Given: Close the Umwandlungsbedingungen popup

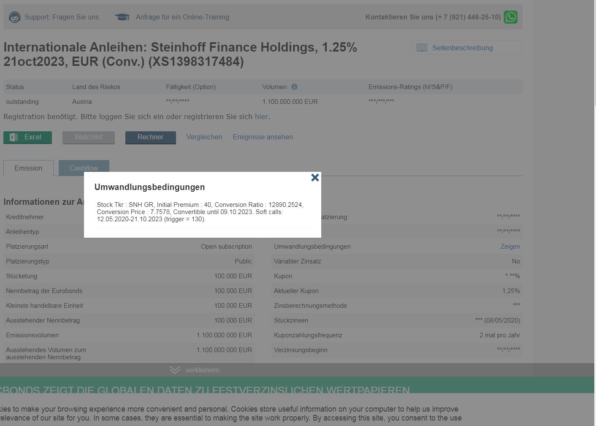Looking at the screenshot, I should coord(315,178).
